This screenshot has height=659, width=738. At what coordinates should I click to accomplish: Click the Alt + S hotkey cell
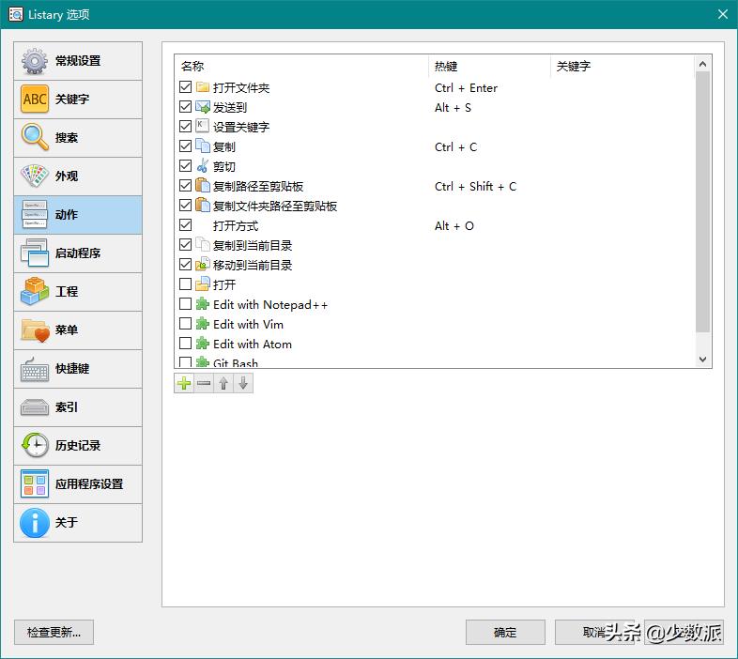(x=453, y=108)
